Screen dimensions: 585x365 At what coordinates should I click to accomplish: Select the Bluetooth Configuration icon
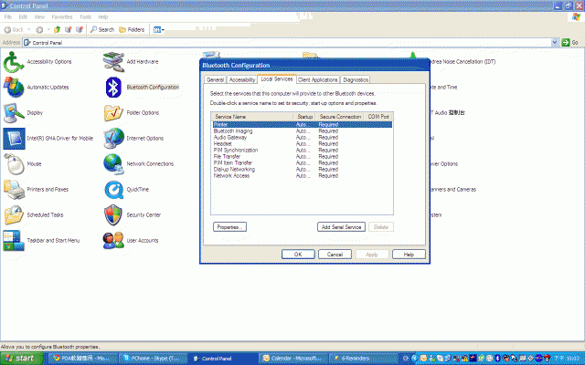pyautogui.click(x=113, y=88)
